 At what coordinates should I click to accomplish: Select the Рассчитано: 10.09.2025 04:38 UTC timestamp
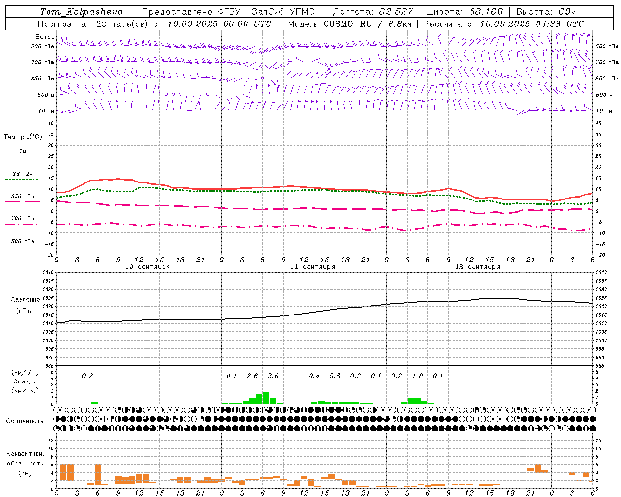[504, 24]
